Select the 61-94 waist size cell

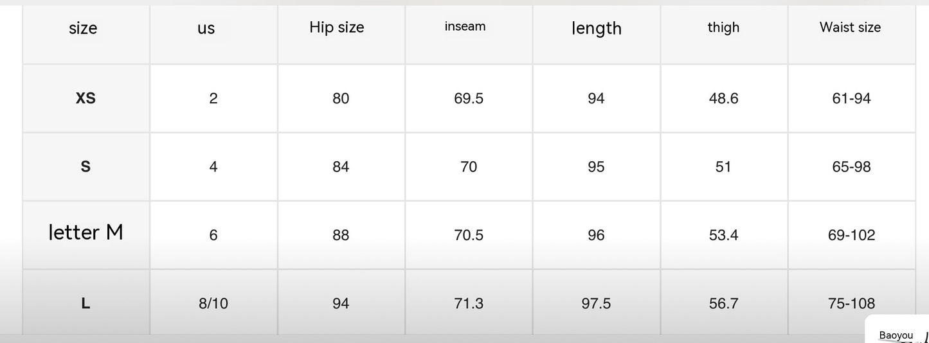[x=851, y=98]
